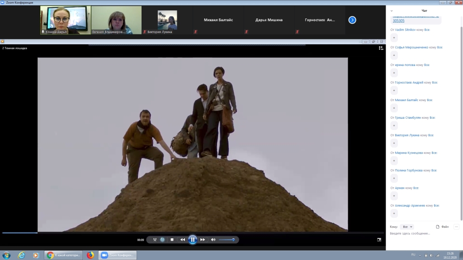Rewind with the previous button in the player
Viewport: 463px width, 260px height.
[x=183, y=240]
